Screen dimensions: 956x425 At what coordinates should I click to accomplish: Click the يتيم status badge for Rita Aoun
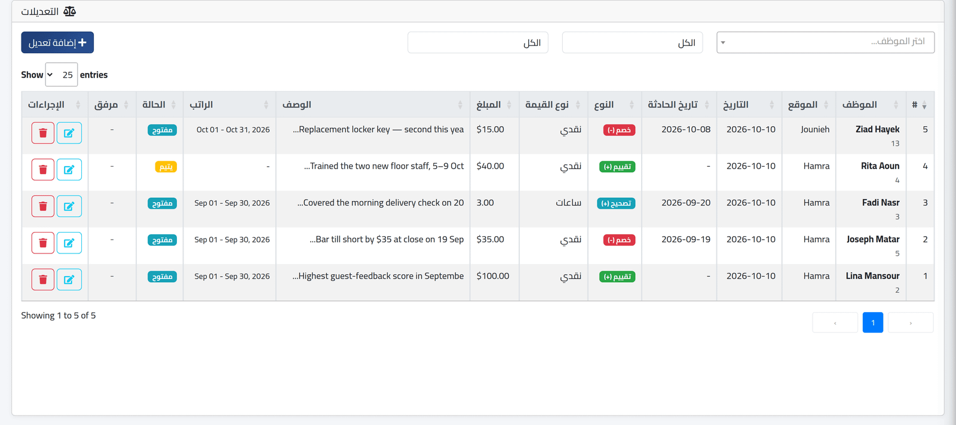[x=166, y=167]
